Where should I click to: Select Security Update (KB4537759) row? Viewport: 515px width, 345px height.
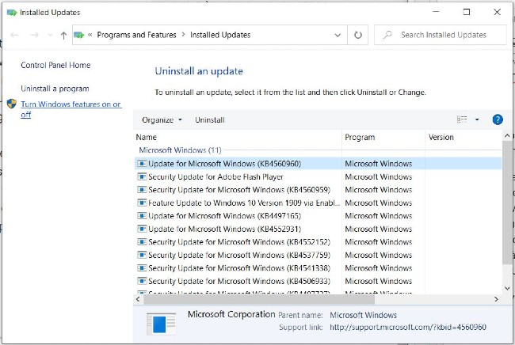coord(318,255)
